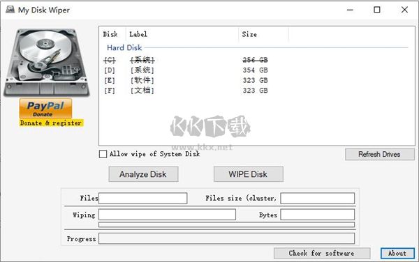Click the thin wiping progress bar
This screenshot has width=419, height=262.
pos(226,224)
